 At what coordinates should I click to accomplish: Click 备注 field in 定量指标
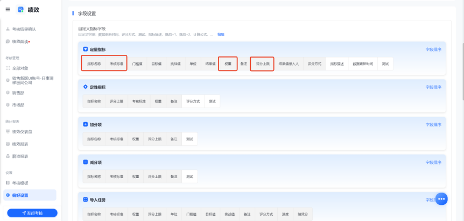[243, 64]
